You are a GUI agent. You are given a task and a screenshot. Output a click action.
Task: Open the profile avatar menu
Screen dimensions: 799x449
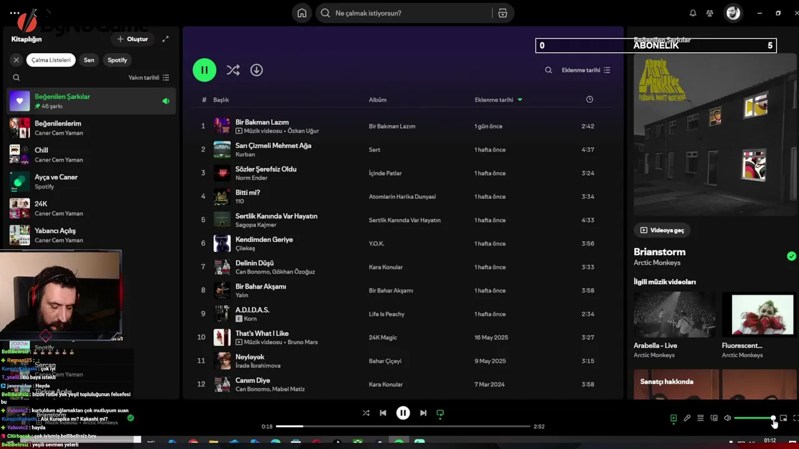coord(733,13)
